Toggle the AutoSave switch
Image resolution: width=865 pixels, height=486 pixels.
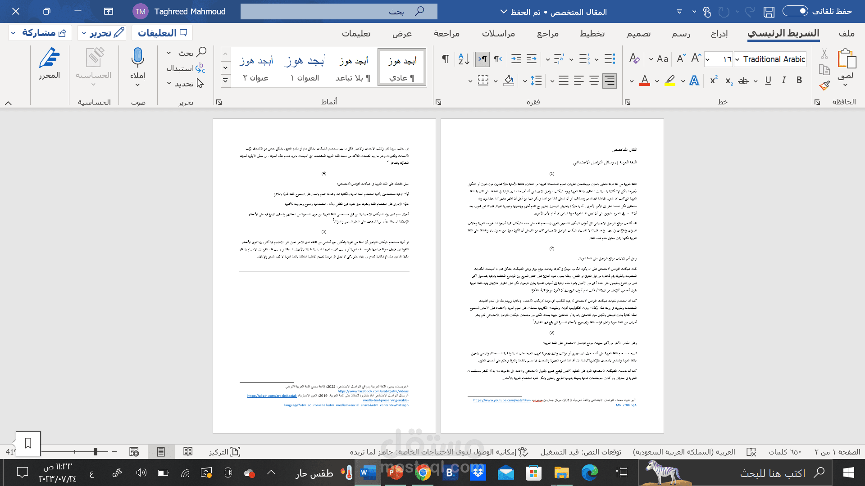click(795, 11)
